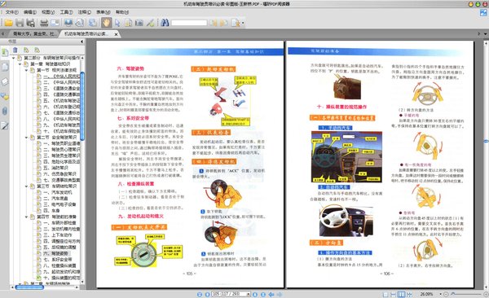The image size is (489, 298).
Task: Select bookmark 七、系好安全带
Action: click(x=57, y=260)
